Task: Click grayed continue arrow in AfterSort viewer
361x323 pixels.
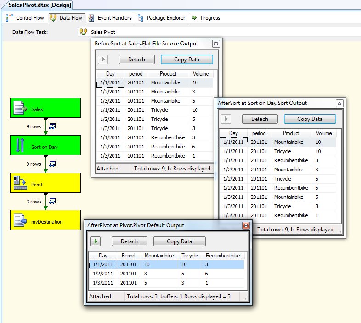Action: [226, 119]
